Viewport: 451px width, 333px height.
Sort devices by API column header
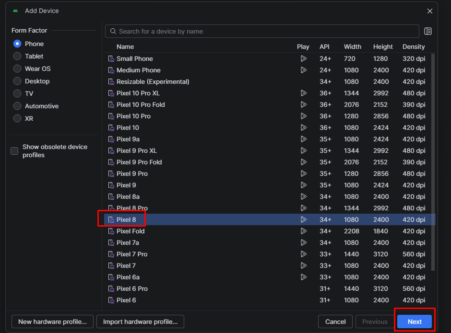(x=324, y=46)
